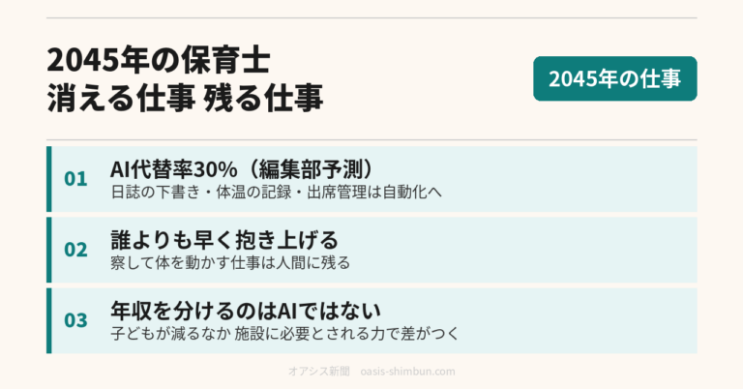This screenshot has height=389, width=743.
Task: Click the subtitle 日誌の下書き・体温の記録・出席管理は自動化へ
Action: tap(276, 193)
